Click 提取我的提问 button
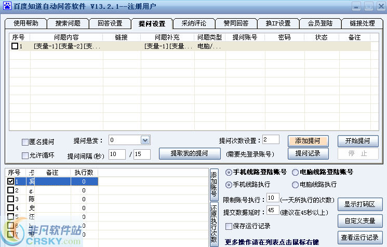Screen dimensions: 387x247 point(190,153)
